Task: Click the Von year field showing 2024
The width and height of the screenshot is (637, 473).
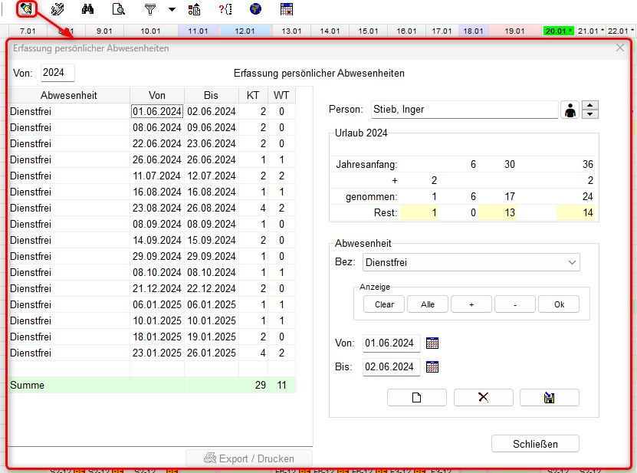Action: click(x=57, y=73)
